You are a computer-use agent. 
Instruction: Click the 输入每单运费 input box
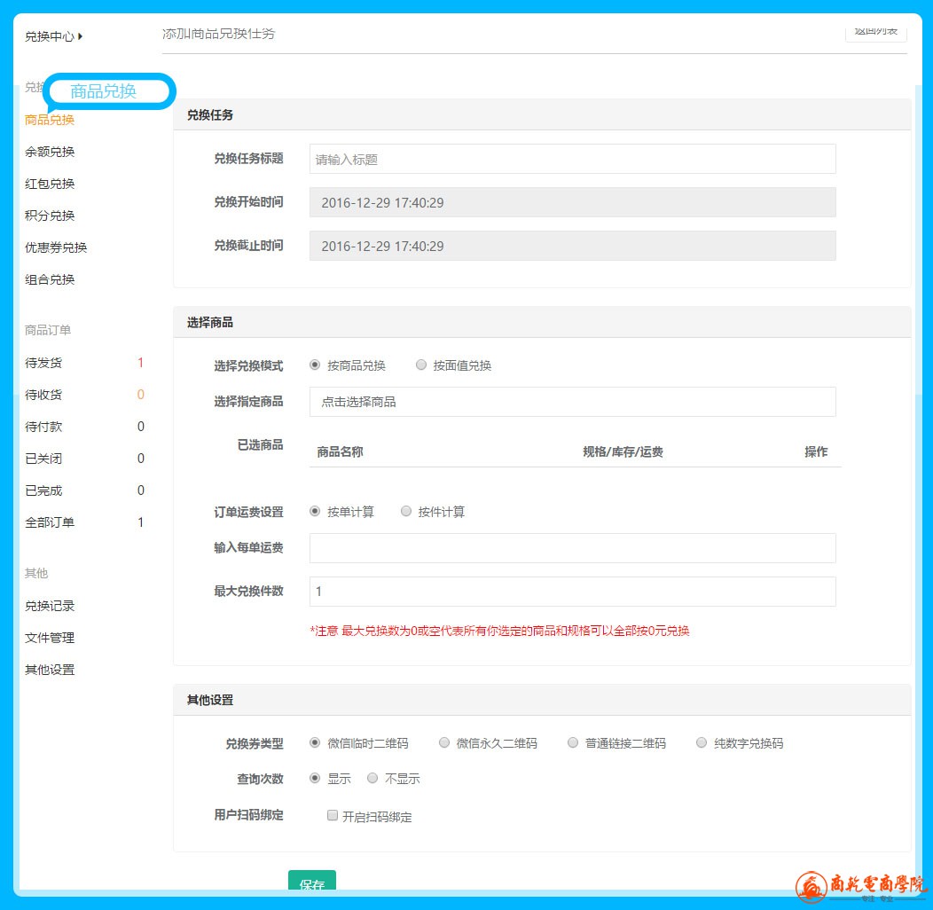point(572,548)
